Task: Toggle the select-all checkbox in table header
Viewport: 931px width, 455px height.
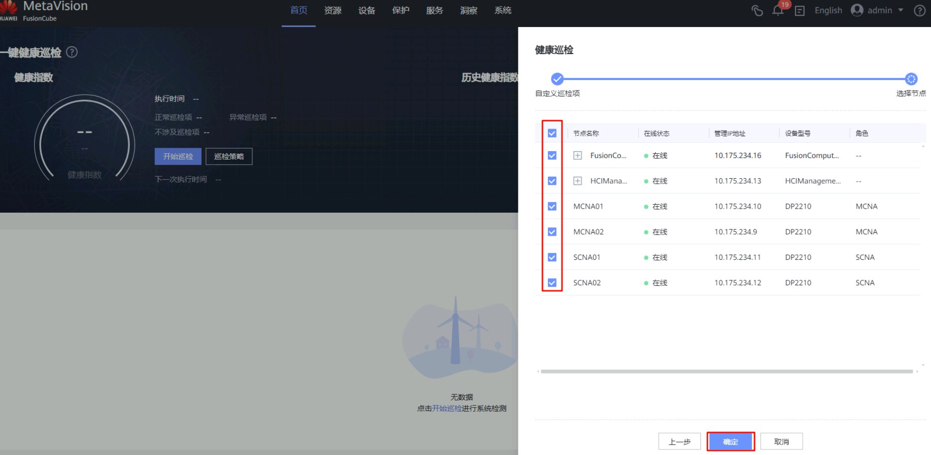Action: 552,133
